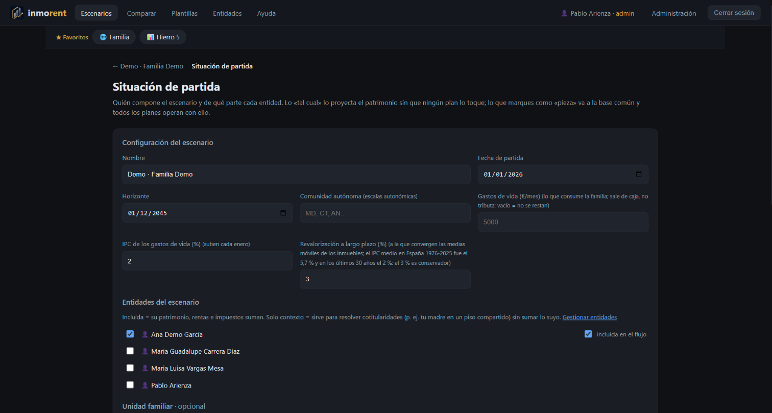Viewport: 772px width, 413px height.
Task: Click the person icon next to Pablo Arienza entity
Action: 145,385
